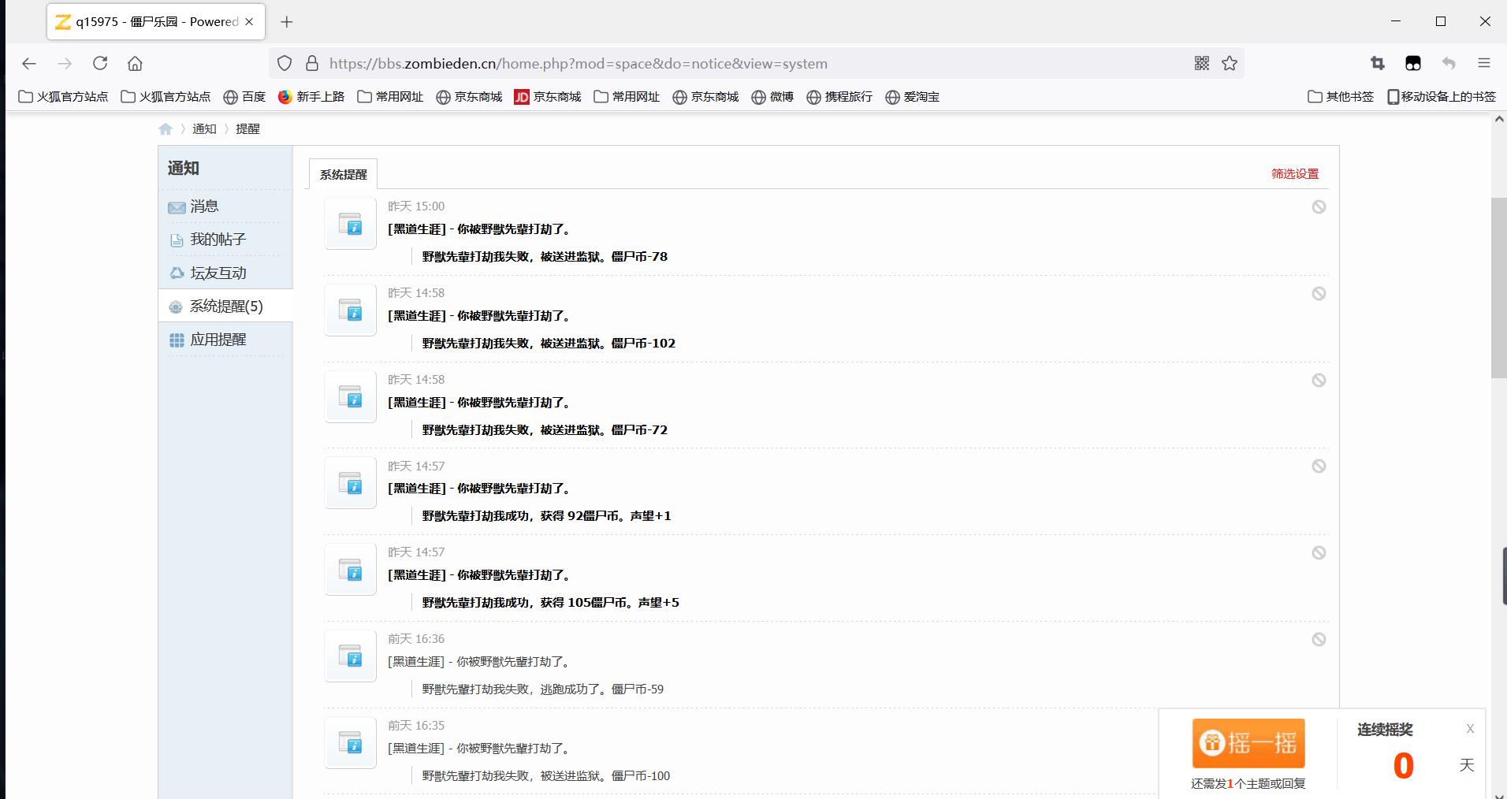The image size is (1507, 799).
Task: Click the address bar URL field
Action: coord(757,63)
